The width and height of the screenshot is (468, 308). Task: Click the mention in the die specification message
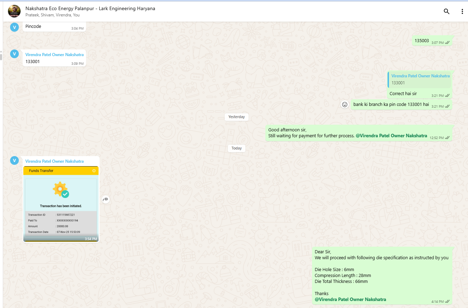(x=350, y=299)
